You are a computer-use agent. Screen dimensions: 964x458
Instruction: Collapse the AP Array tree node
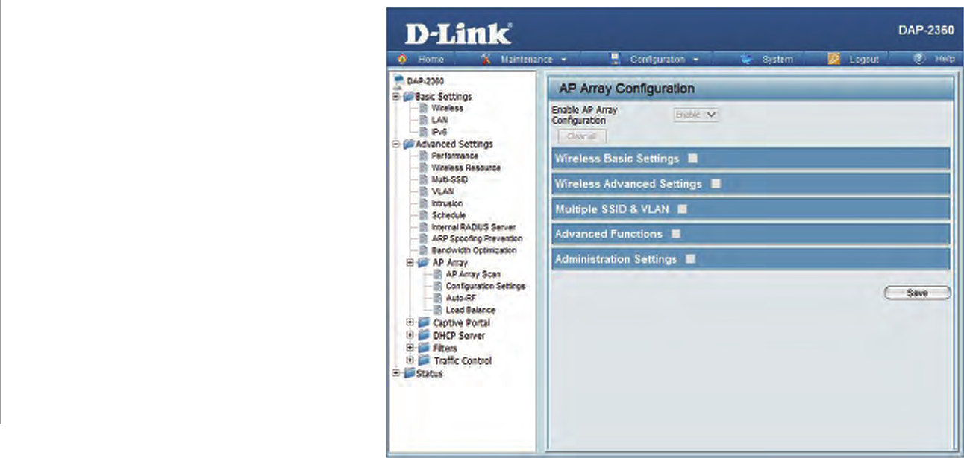[410, 262]
